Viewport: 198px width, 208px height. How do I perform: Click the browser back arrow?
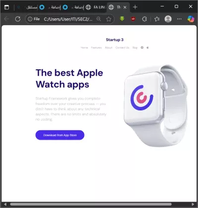point(6,19)
